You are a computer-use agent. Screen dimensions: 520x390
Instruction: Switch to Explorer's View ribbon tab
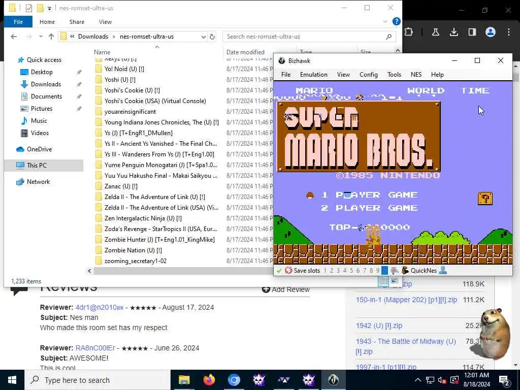pyautogui.click(x=105, y=22)
